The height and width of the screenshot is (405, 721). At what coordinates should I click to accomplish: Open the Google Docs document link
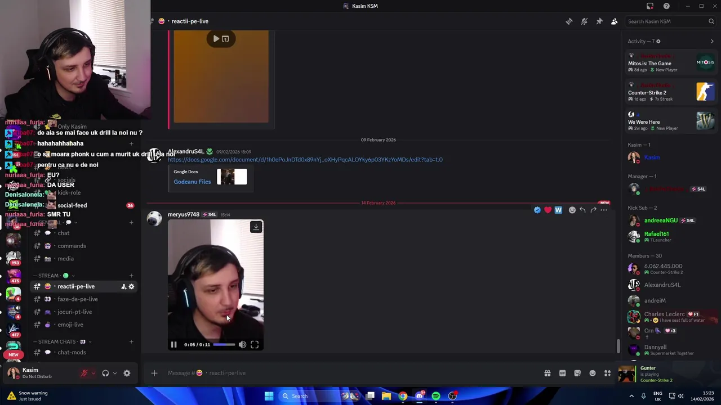coord(305,160)
